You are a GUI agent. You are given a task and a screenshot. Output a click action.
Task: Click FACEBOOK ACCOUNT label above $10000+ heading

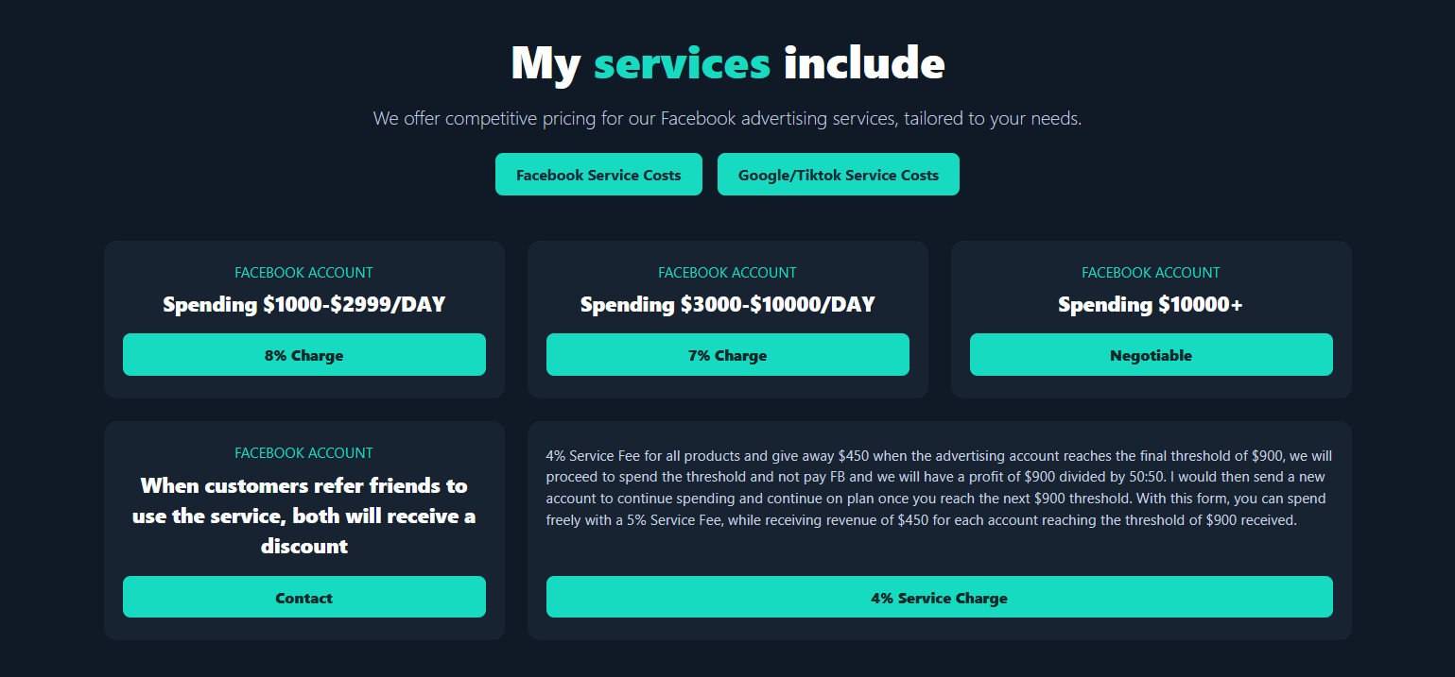pos(1151,273)
